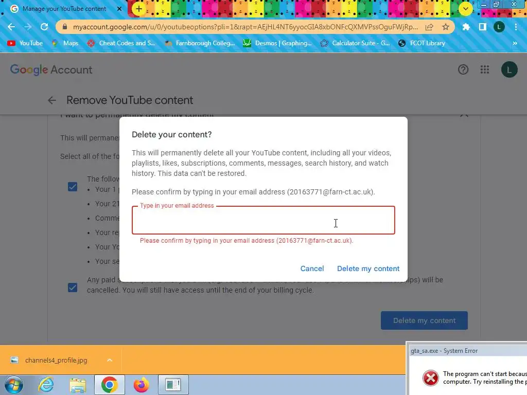
Task: Open the Farnborough College bookmark
Action: coord(200,43)
